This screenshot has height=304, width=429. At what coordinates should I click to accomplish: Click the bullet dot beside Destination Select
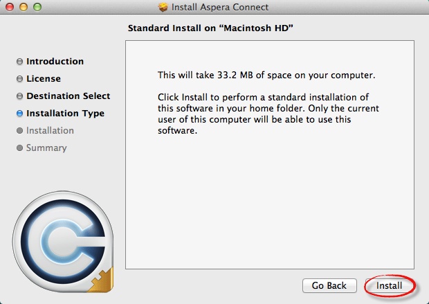tap(20, 96)
